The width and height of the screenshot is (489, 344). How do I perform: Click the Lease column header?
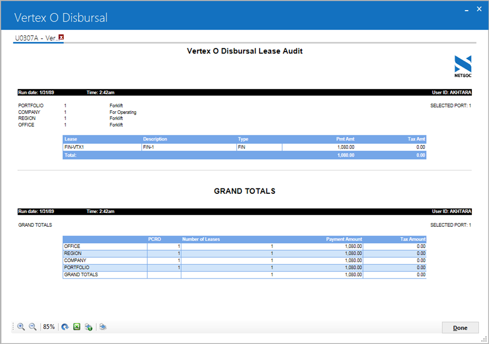[x=71, y=139]
